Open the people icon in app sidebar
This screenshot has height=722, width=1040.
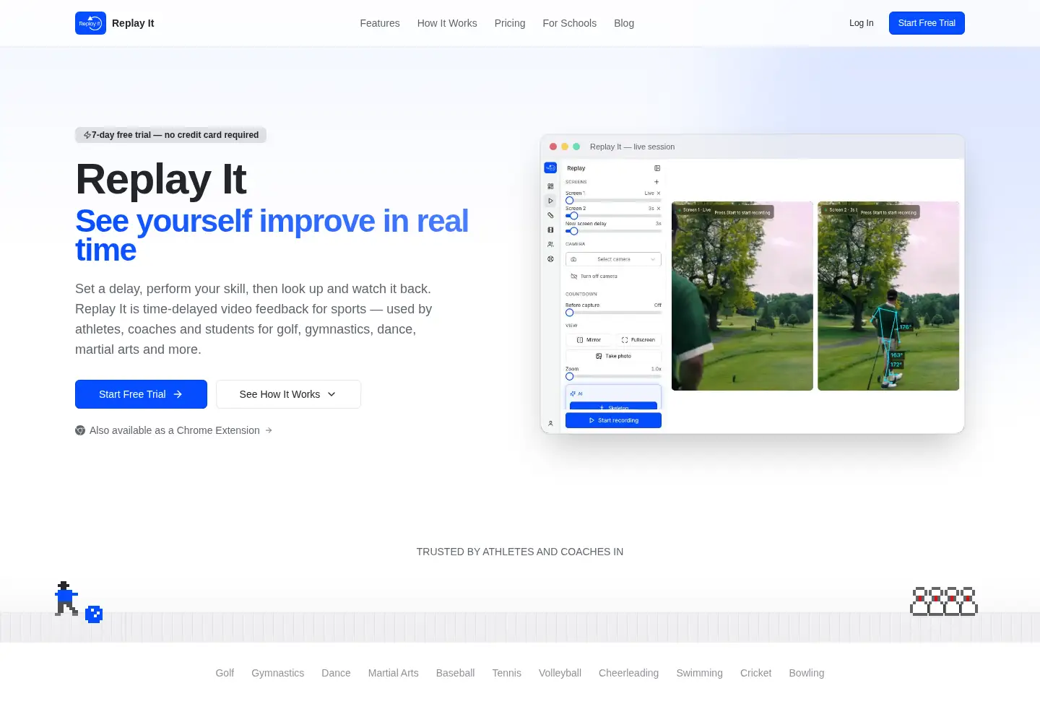point(550,244)
